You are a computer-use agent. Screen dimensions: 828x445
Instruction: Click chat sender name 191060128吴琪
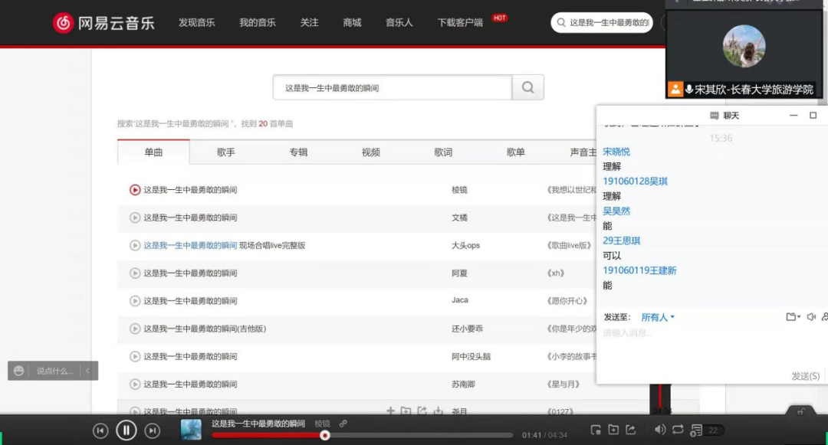tap(636, 182)
